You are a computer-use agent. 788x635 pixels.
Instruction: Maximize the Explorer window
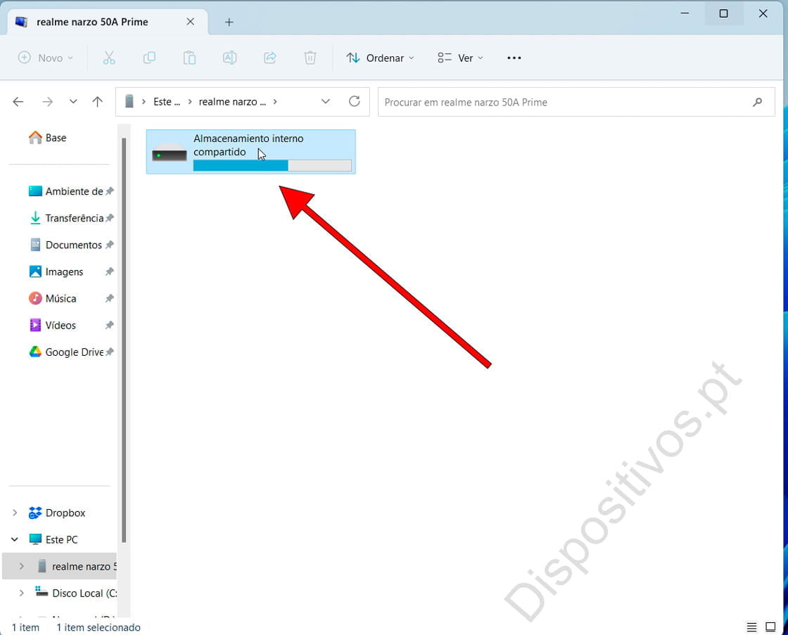pos(724,13)
